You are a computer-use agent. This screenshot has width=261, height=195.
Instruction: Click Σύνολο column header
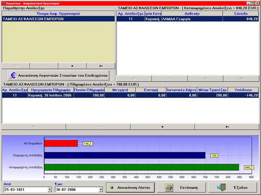(241, 14)
